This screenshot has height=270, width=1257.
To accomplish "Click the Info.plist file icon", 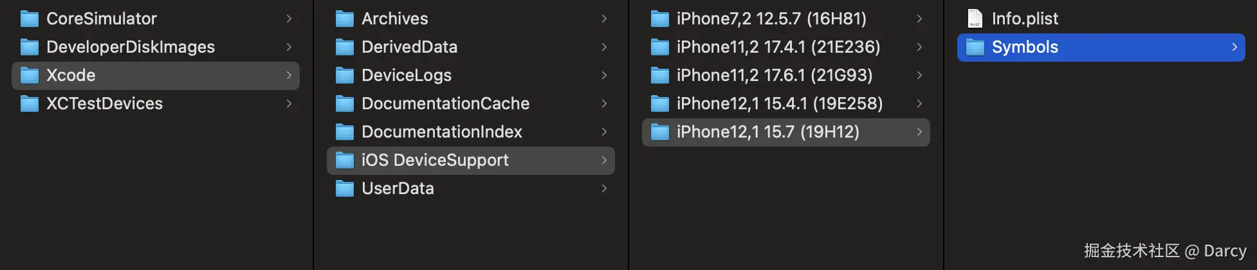I will coord(975,19).
